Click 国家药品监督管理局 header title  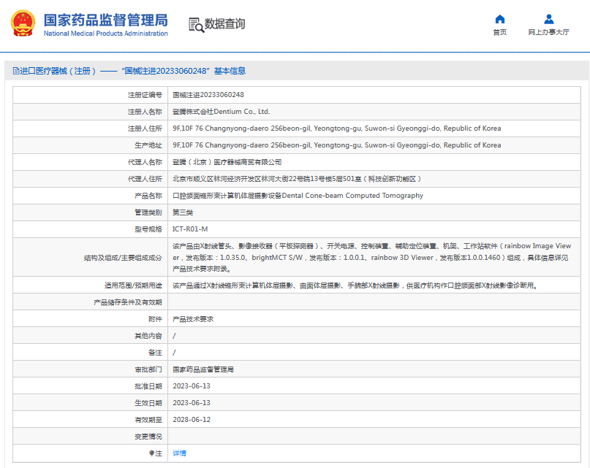click(106, 20)
